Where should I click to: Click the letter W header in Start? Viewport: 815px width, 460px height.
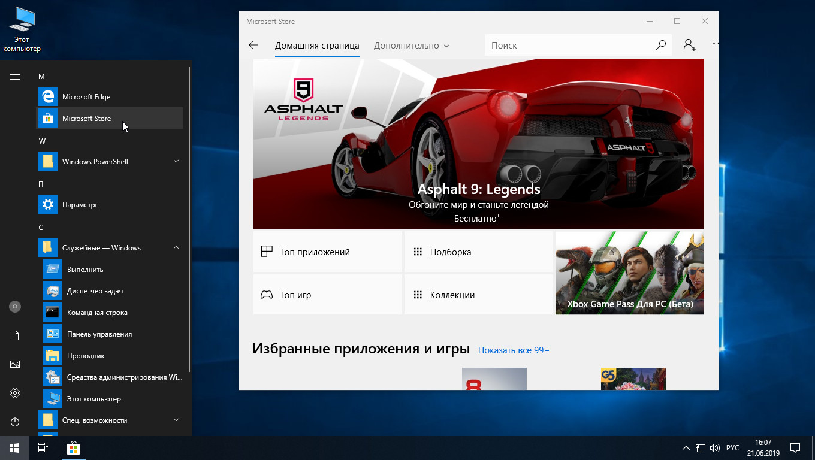42,141
